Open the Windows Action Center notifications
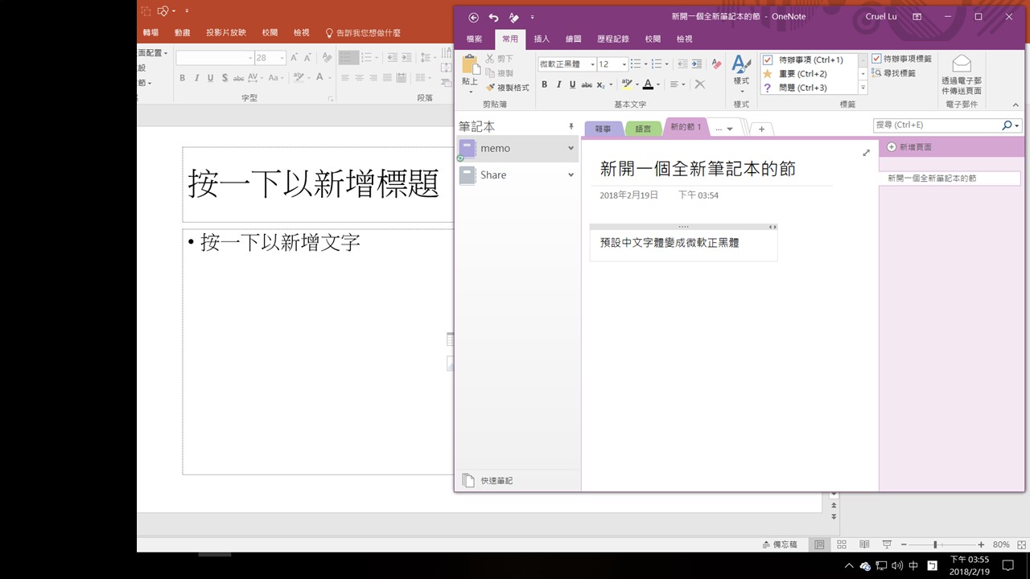 (1007, 565)
